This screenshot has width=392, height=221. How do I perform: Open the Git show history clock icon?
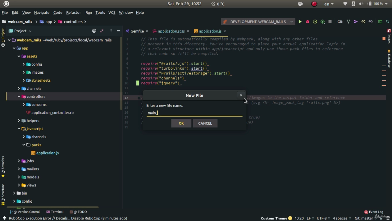363,22
